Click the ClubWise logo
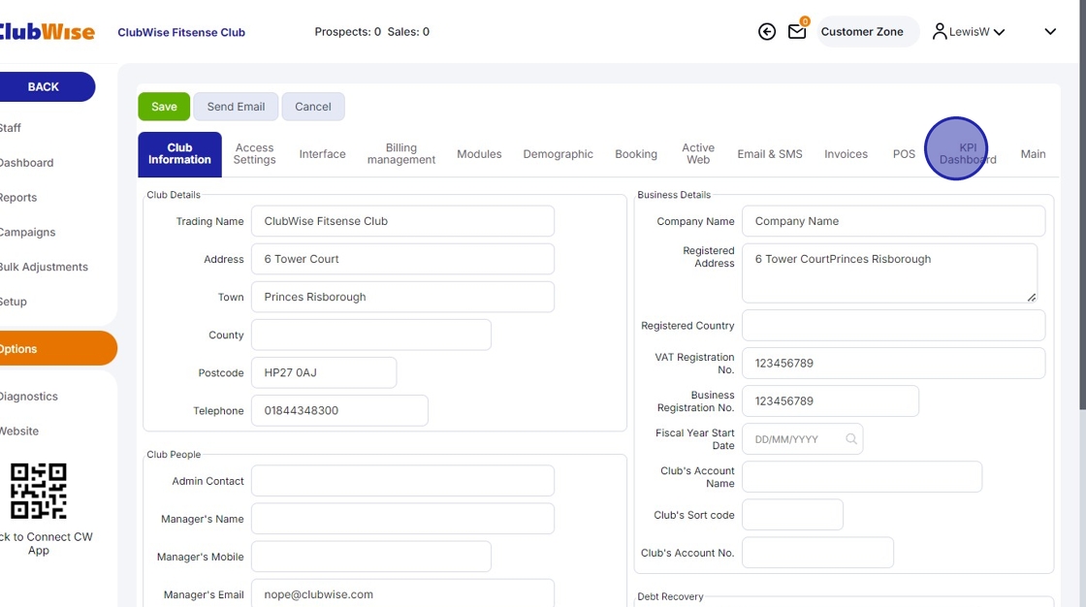1086x607 pixels. click(47, 32)
